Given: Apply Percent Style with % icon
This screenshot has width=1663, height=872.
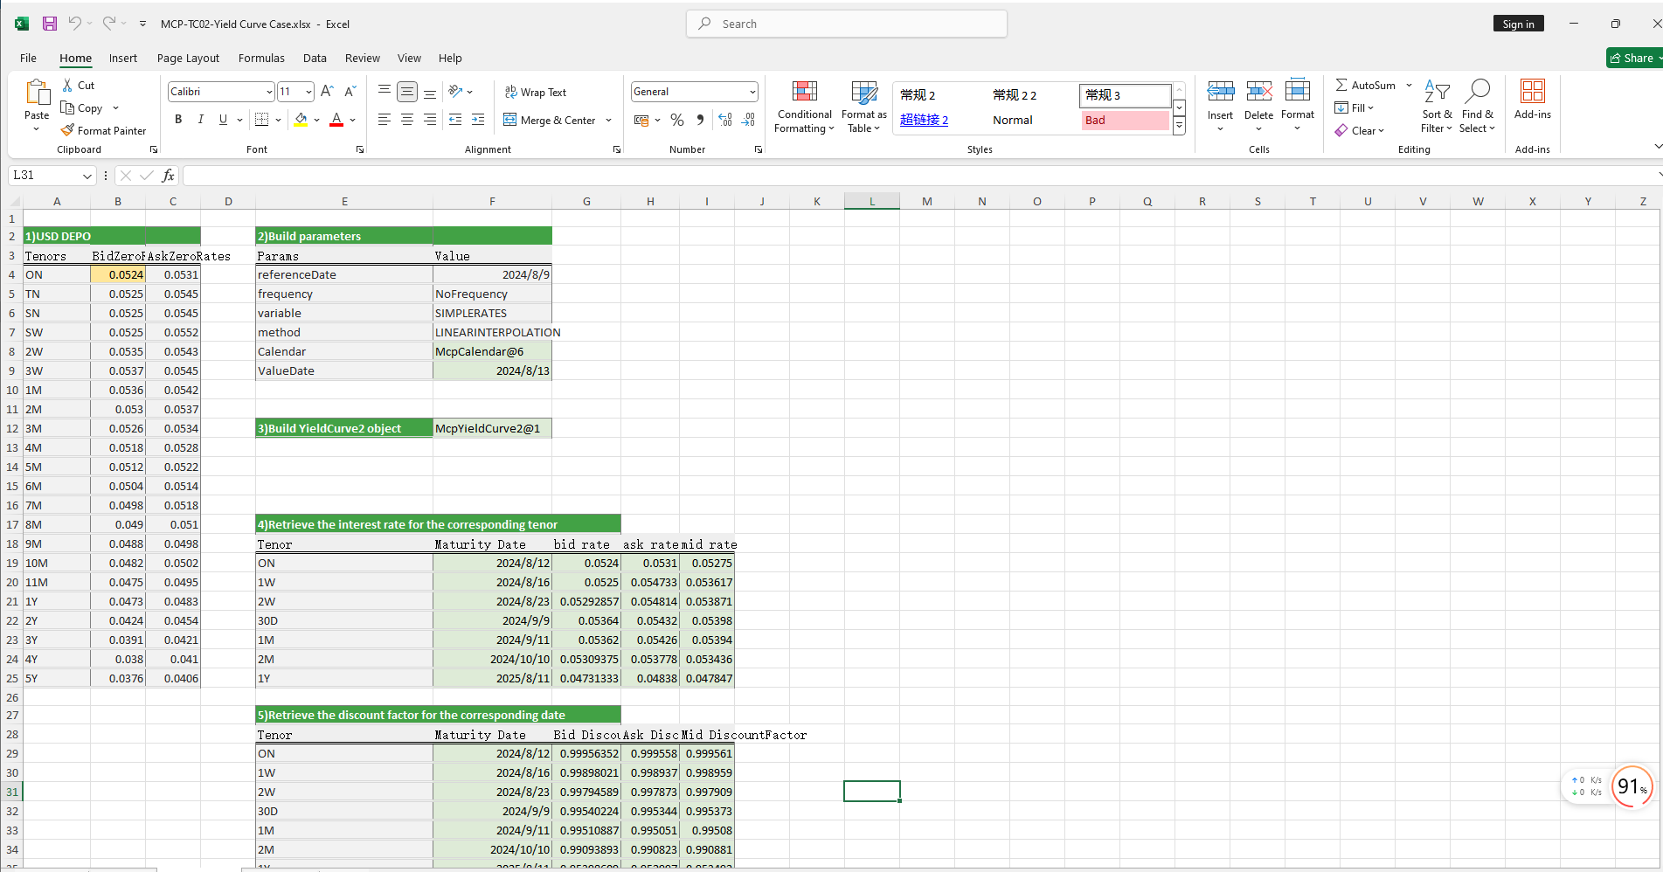Looking at the screenshot, I should coord(677,120).
